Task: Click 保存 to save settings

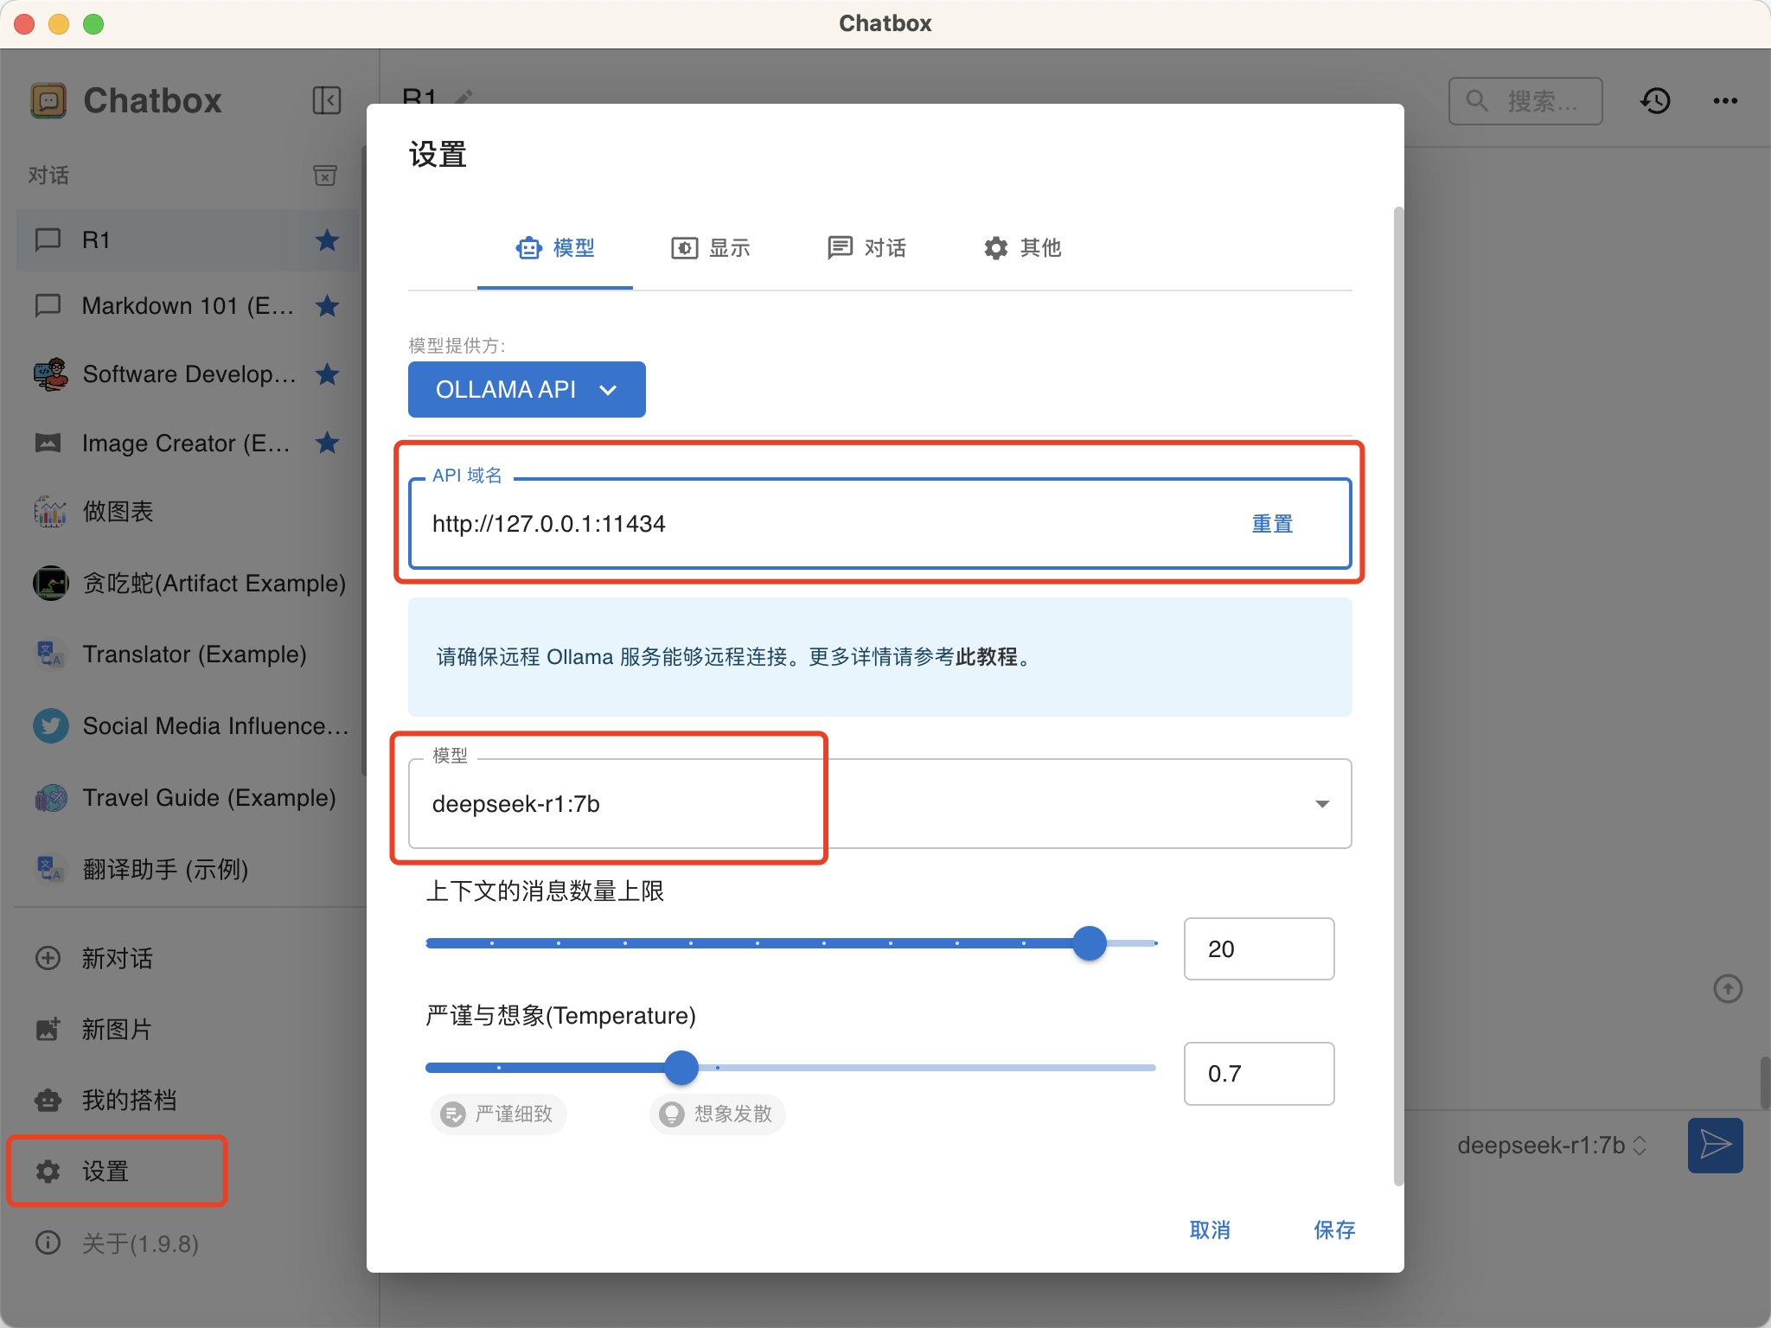Action: pos(1334,1229)
